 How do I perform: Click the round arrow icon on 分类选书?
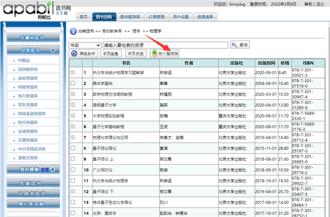click(x=53, y=51)
